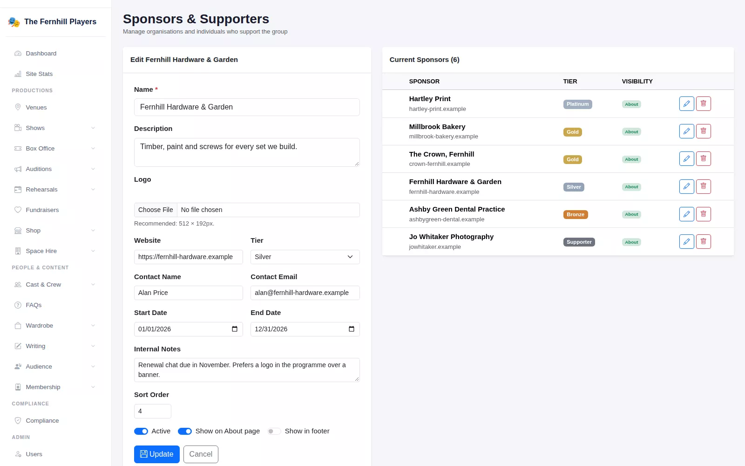This screenshot has height=466, width=745.
Task: Open the Dashboard page
Action: coord(56,53)
